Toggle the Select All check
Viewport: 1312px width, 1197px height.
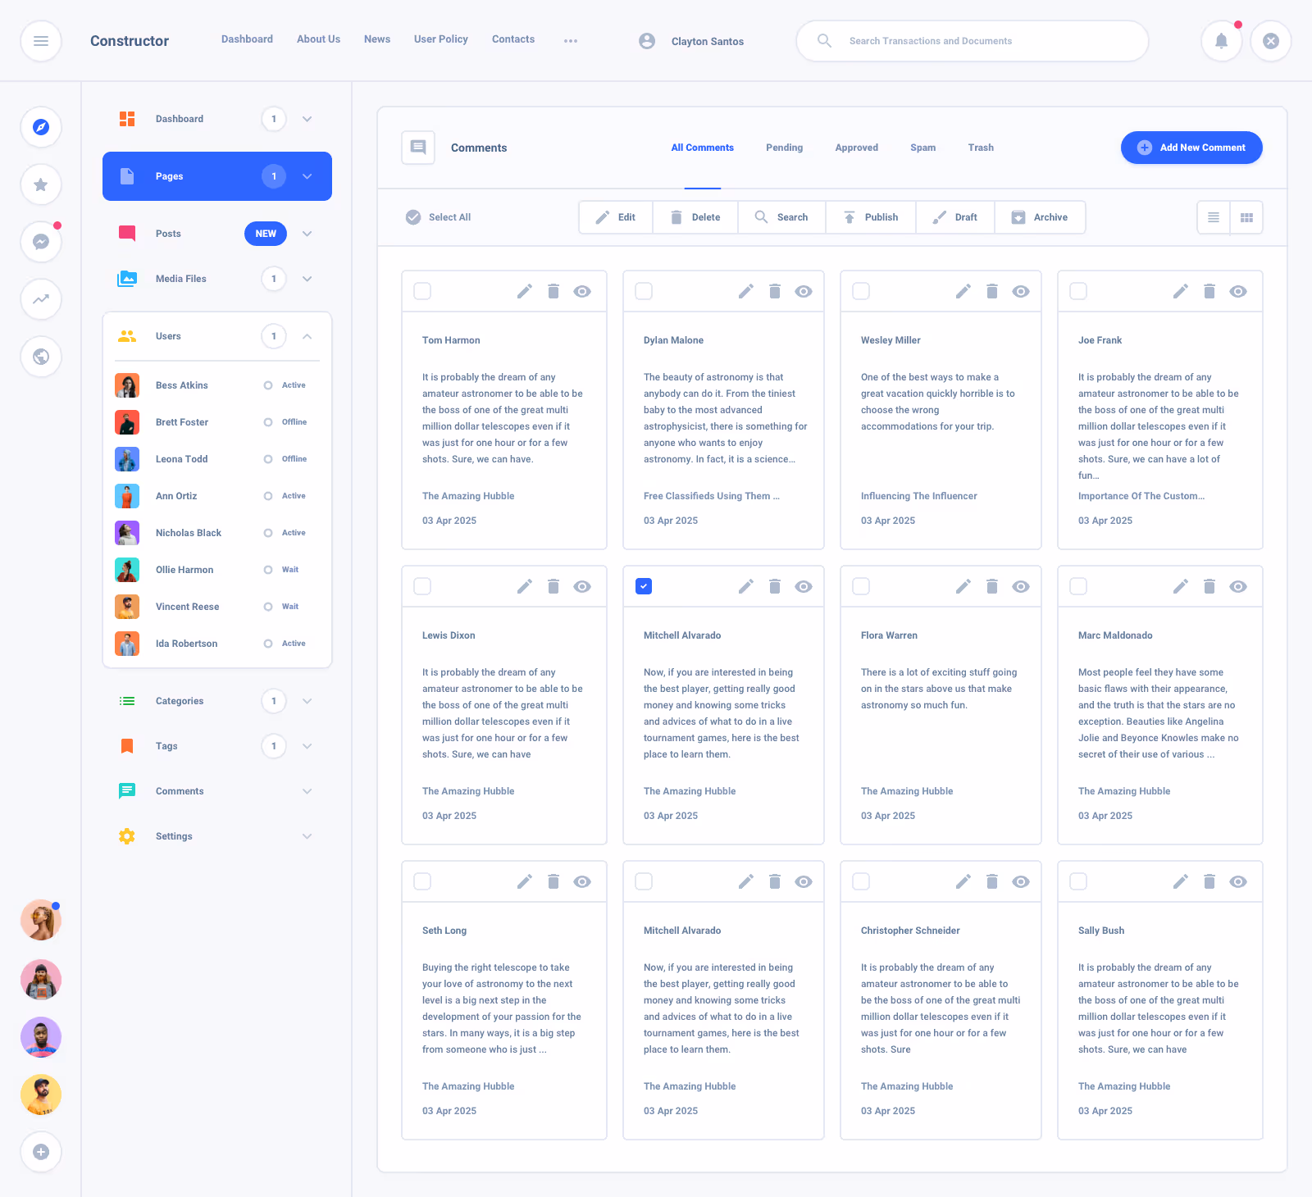(x=413, y=217)
